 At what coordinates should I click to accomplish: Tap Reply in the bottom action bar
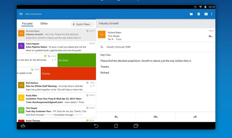click(116, 117)
